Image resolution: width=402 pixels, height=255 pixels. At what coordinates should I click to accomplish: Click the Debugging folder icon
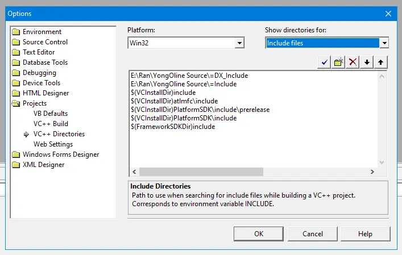point(16,73)
